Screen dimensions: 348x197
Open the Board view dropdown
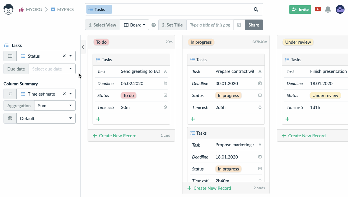(135, 25)
